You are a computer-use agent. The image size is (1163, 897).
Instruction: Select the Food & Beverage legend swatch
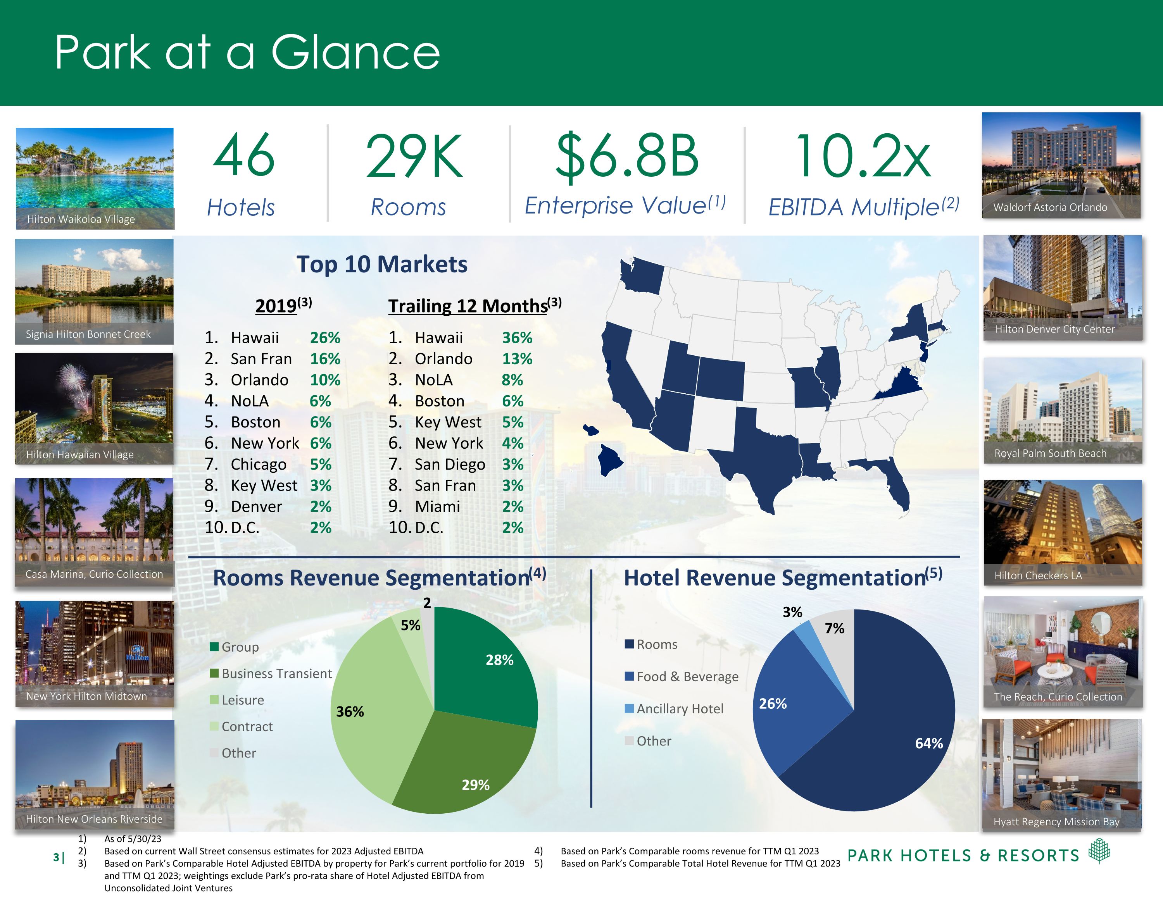tap(630, 676)
